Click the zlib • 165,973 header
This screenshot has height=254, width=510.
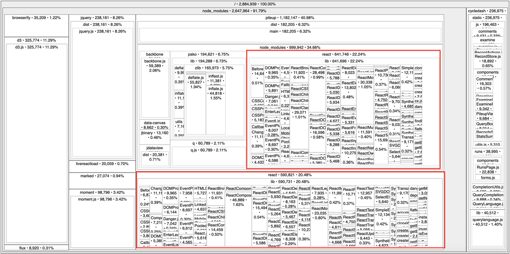214,67
